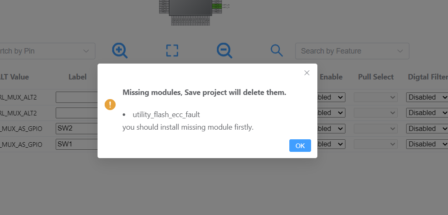Click the fit-to-screen frame icon
448x215 pixels.
coord(172,51)
